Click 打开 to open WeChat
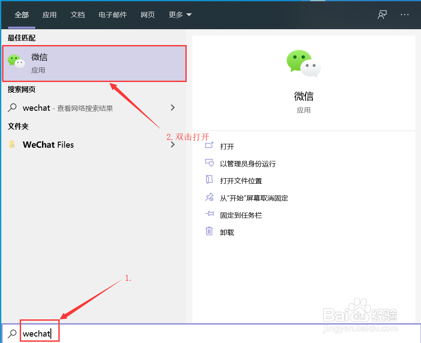The height and width of the screenshot is (343, 421). click(x=227, y=147)
